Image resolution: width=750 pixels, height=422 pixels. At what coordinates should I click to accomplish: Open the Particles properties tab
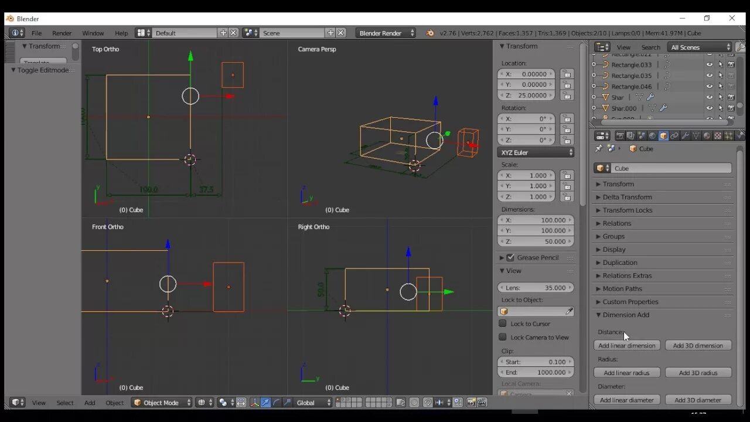(728, 135)
